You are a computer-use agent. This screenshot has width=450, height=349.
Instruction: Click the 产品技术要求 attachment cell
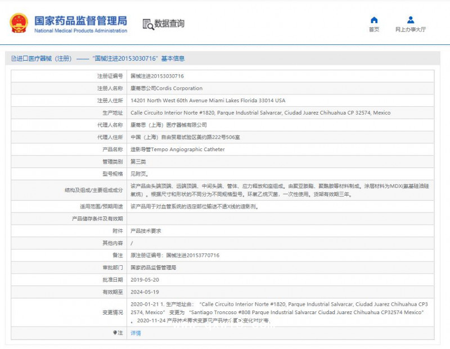pos(146,231)
